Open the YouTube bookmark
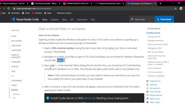The width and height of the screenshot is (185, 104). tap(37, 13)
